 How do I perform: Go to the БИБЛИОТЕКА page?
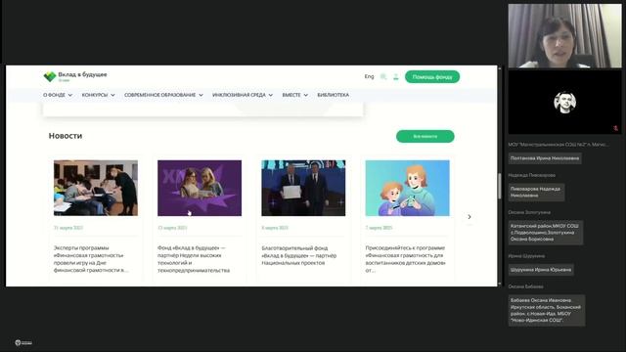click(333, 95)
